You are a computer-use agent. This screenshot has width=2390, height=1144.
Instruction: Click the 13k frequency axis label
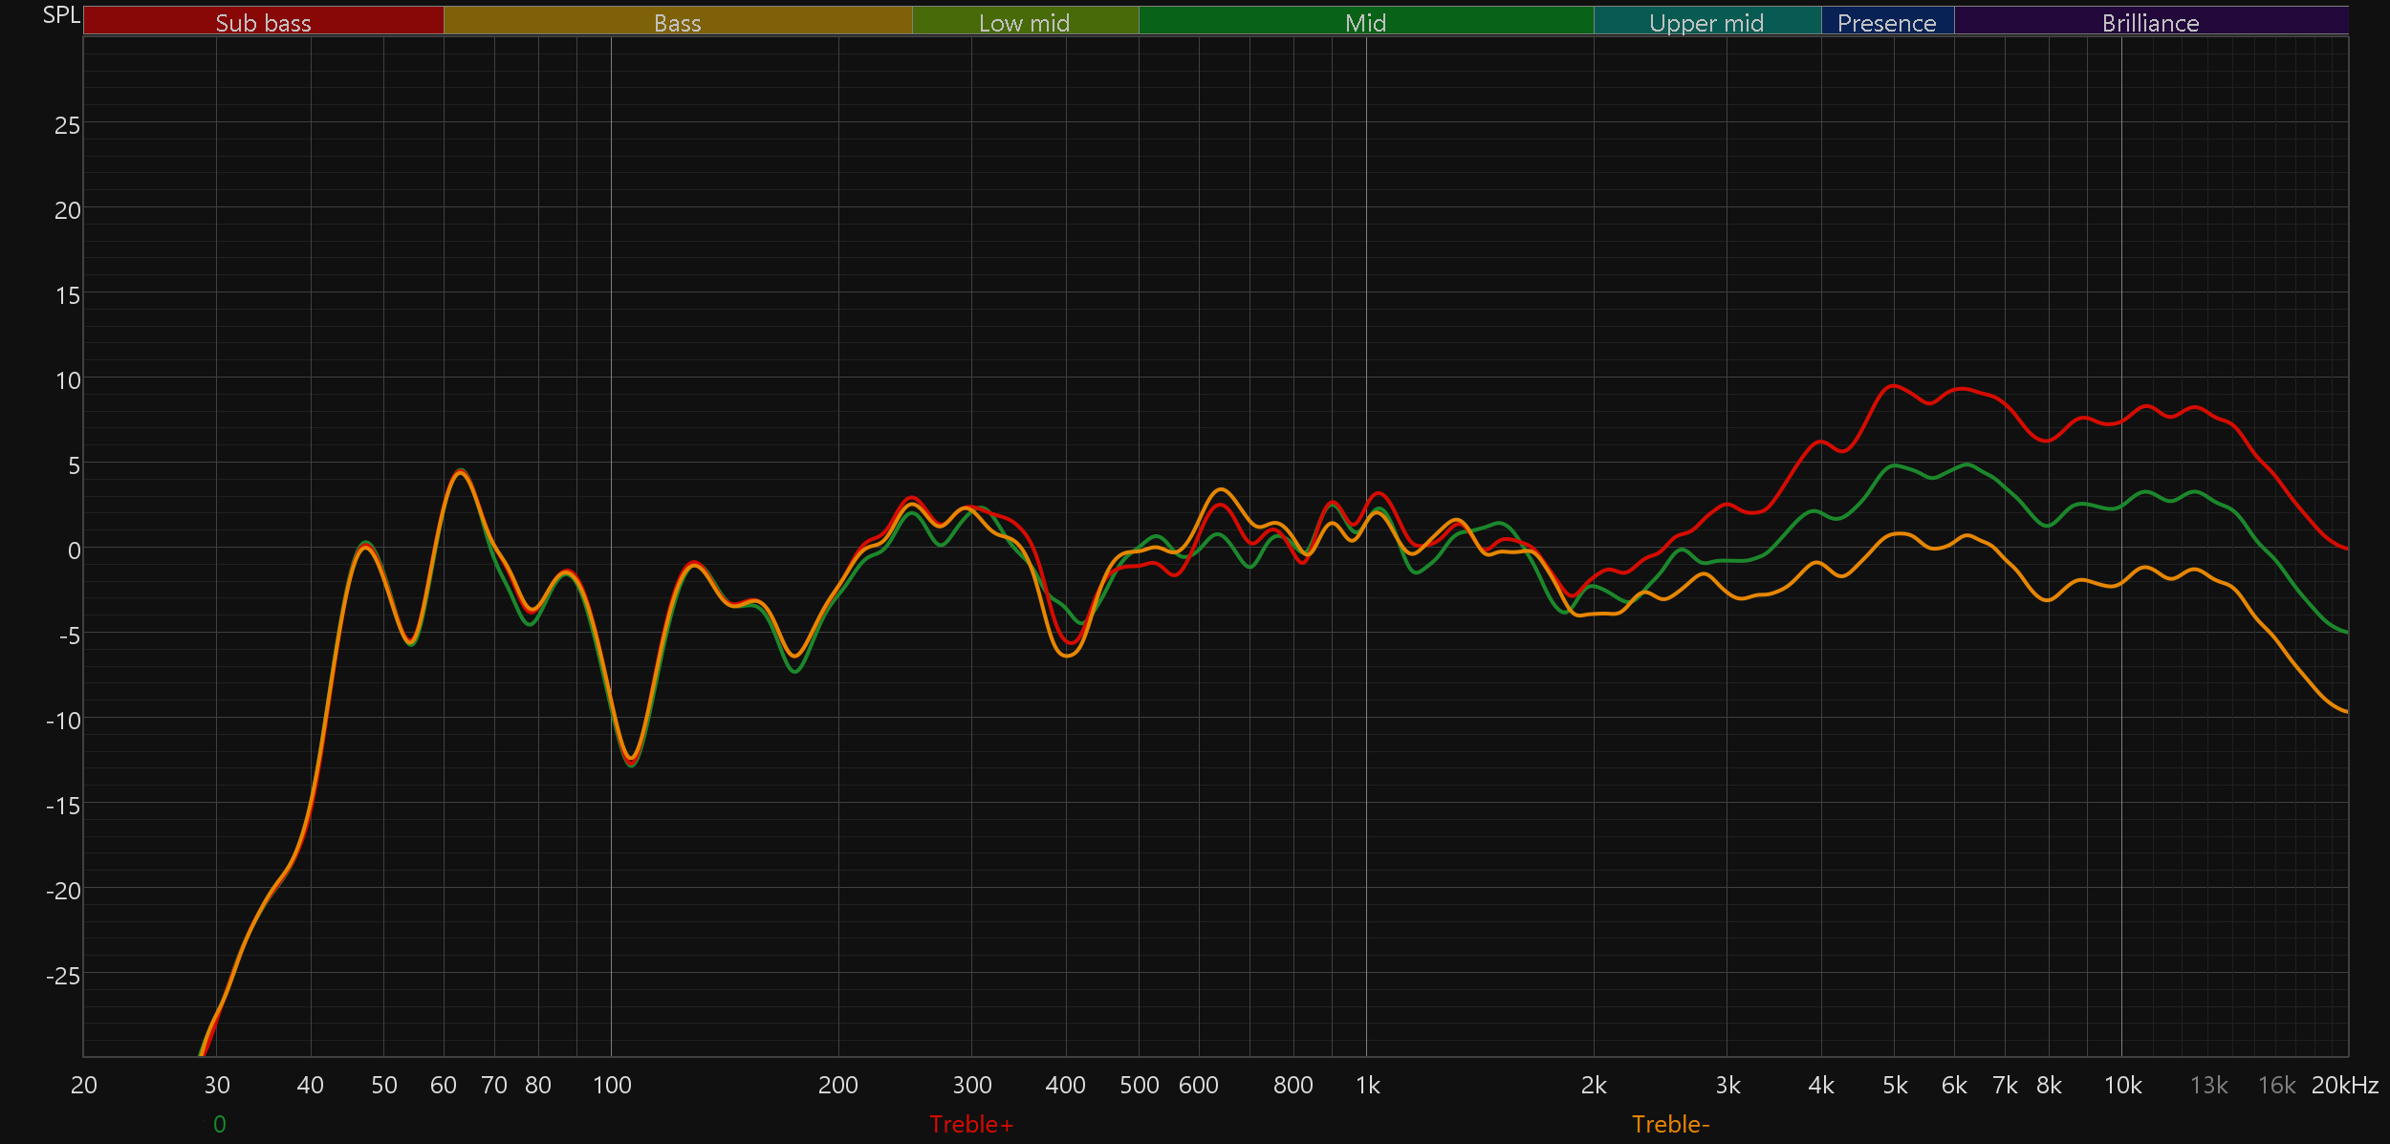click(x=2209, y=1085)
